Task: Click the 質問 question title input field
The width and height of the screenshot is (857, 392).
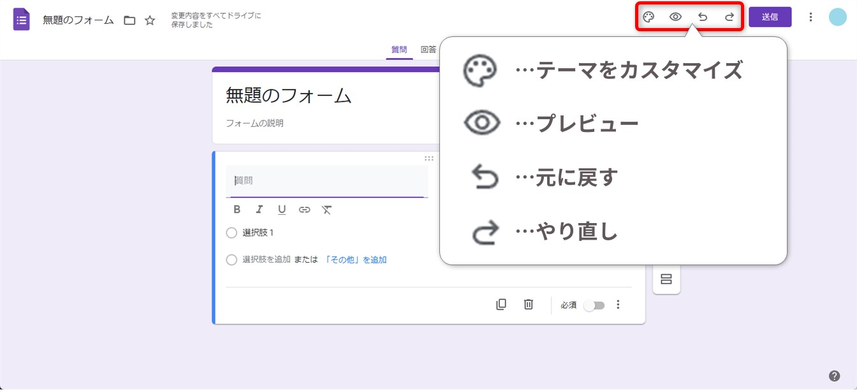Action: click(326, 181)
